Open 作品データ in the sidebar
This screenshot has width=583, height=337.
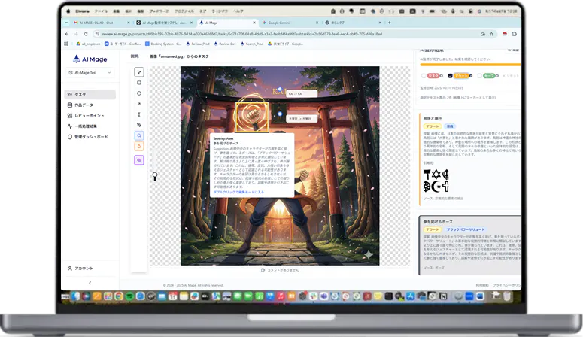coord(90,105)
